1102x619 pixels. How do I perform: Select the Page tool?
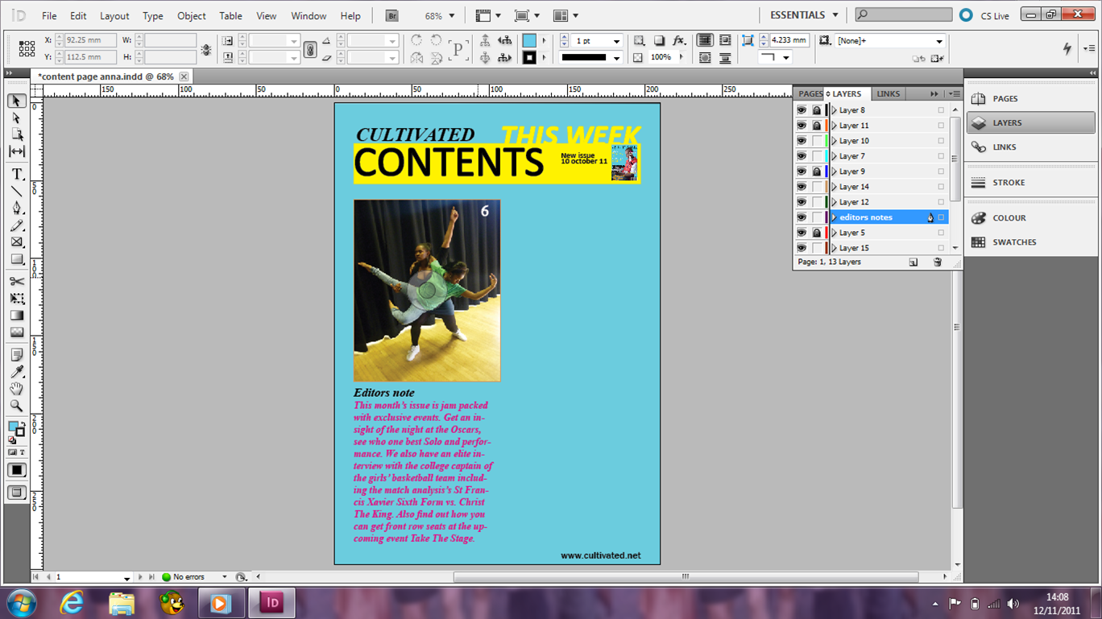[x=16, y=134]
